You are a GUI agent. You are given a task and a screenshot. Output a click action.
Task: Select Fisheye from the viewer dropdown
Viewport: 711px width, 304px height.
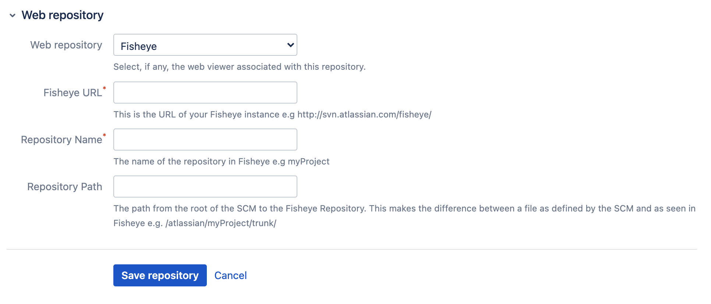coord(205,44)
